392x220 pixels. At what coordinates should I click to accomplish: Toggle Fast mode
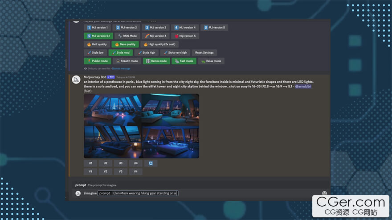pyautogui.click(x=184, y=61)
